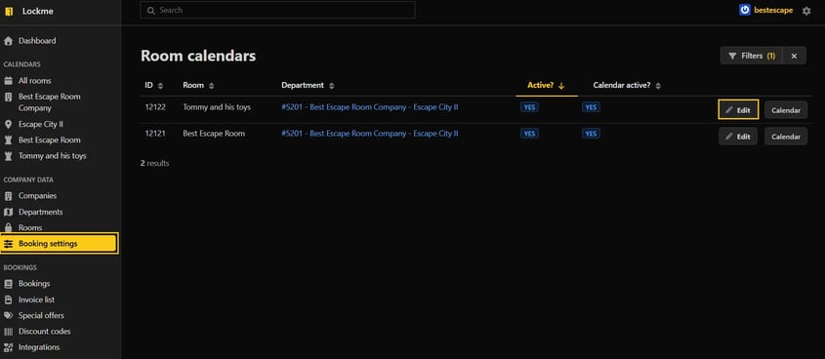825x359 pixels.
Task: Click the Rooms lock icon
Action: 8,227
